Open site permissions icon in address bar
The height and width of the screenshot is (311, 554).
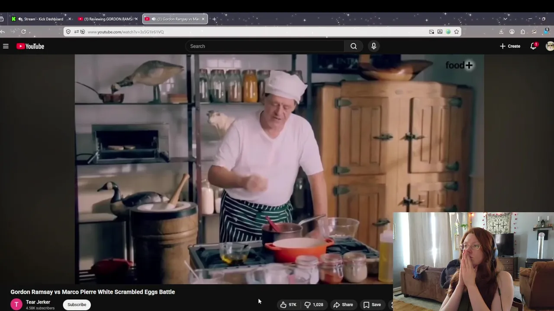click(76, 32)
